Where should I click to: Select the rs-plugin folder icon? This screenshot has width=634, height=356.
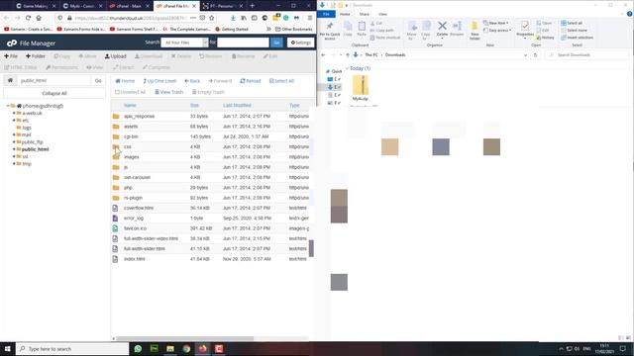coord(116,198)
